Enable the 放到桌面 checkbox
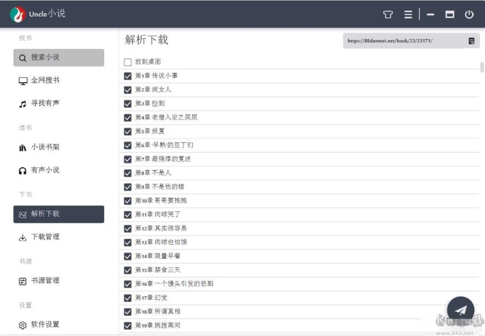 [127, 62]
